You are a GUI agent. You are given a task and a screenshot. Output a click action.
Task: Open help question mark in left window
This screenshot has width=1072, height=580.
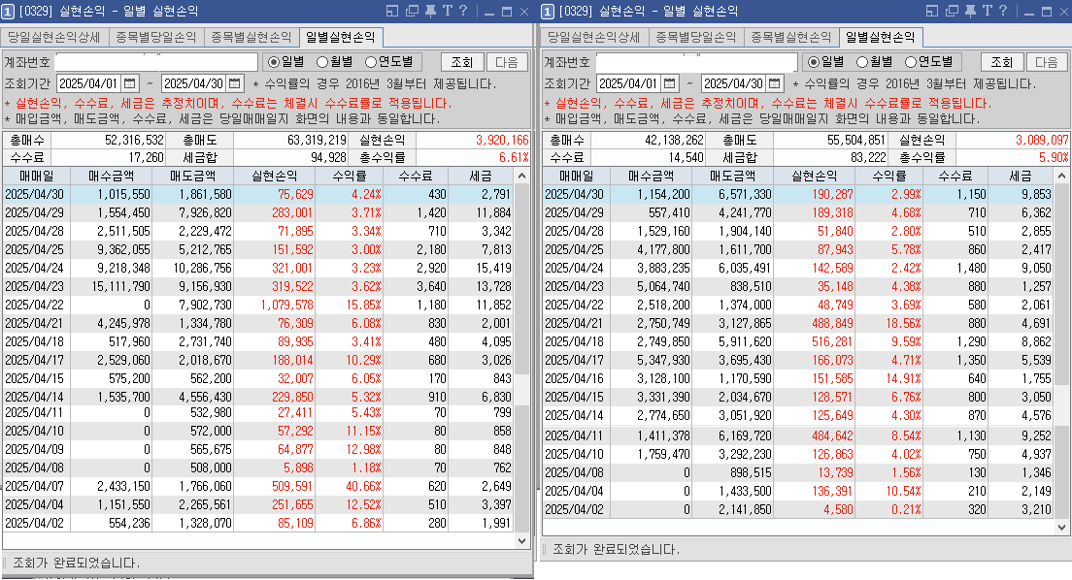click(x=463, y=11)
